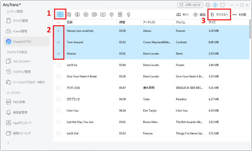The height and width of the screenshot is (151, 252).
Task: Expand the その他 more options menu
Action: click(x=239, y=15)
